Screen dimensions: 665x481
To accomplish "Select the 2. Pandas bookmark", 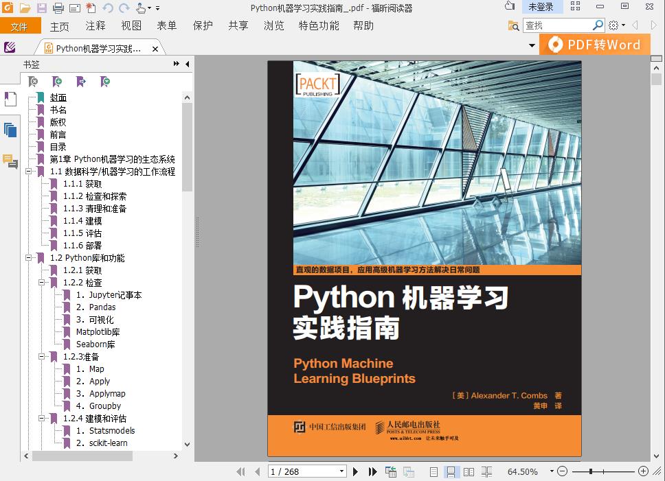I will 96,307.
